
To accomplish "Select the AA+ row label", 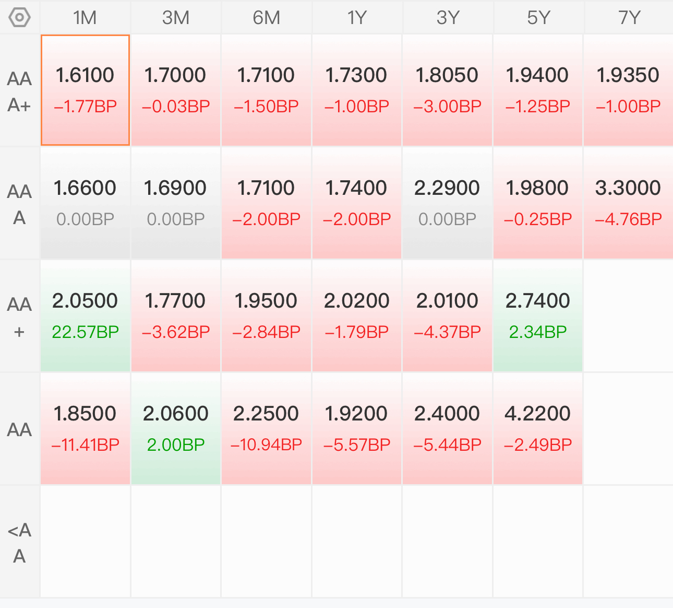I will click(x=20, y=317).
